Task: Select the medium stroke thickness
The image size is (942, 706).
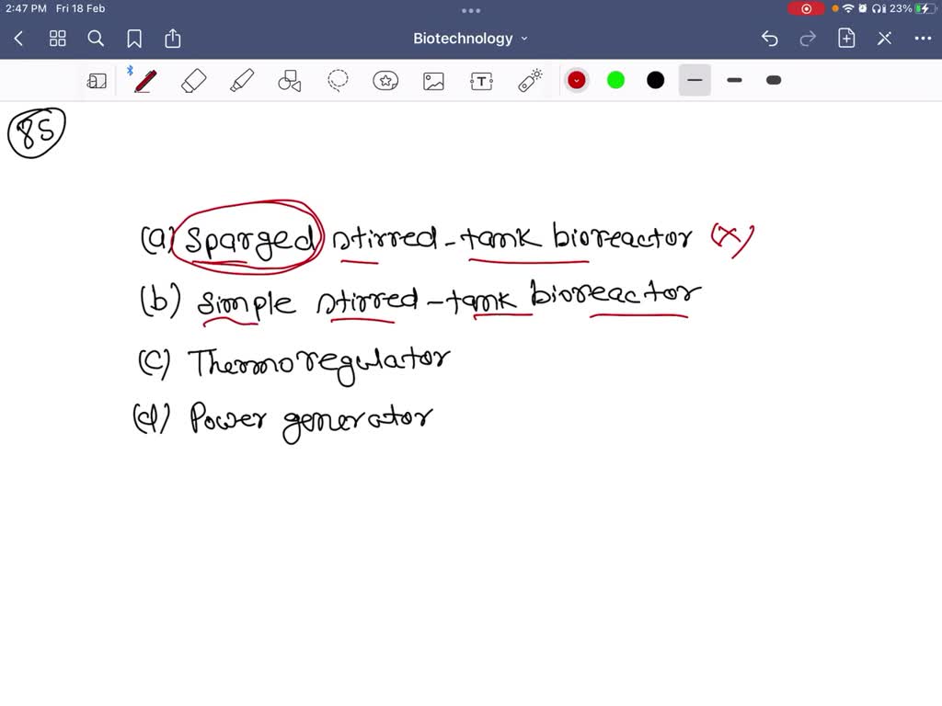Action: [x=733, y=80]
